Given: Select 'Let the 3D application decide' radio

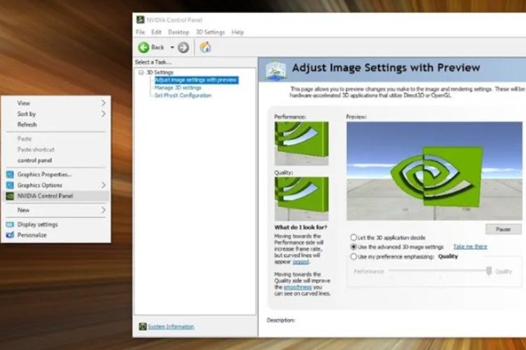Looking at the screenshot, I should (x=353, y=238).
